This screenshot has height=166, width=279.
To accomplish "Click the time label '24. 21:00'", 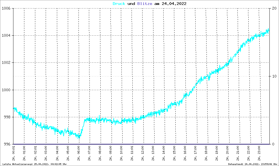I will pyautogui.click(x=238, y=153).
